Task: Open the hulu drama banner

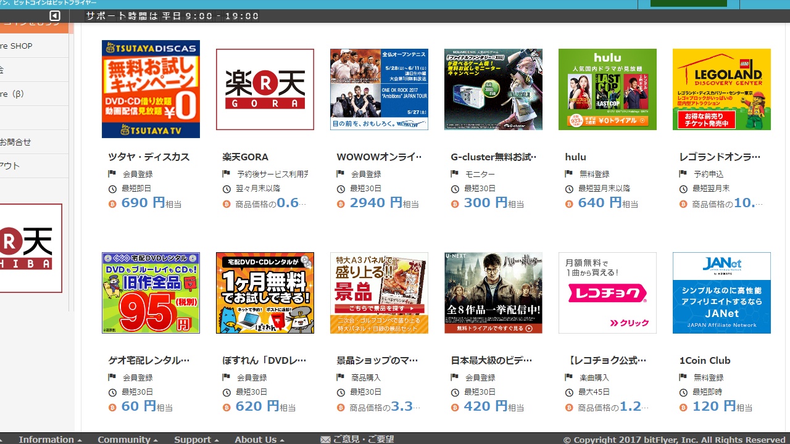Action: [x=607, y=89]
